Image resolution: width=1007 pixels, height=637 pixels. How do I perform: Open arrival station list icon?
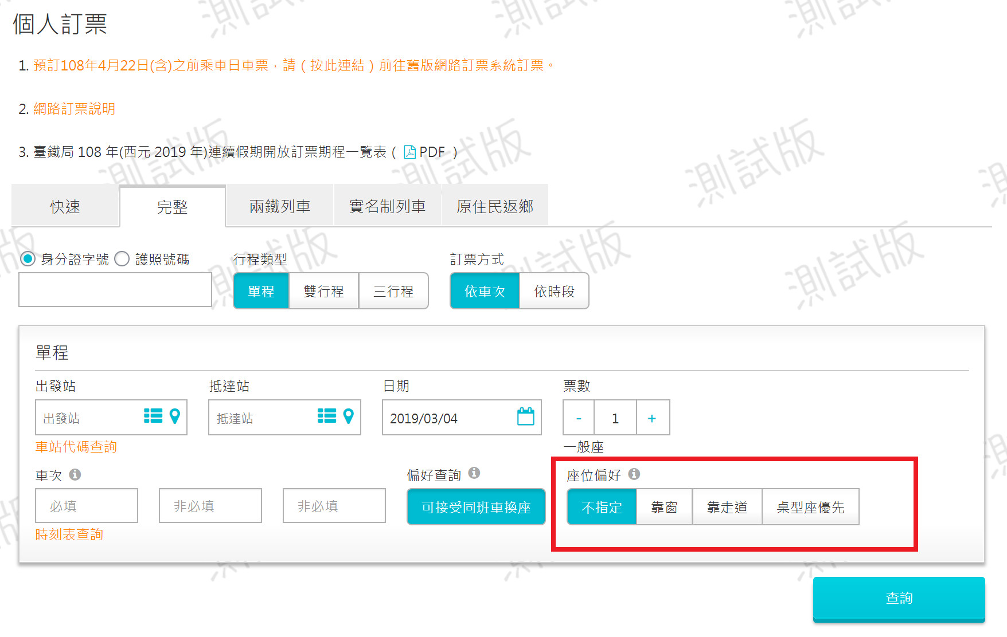[x=327, y=416]
